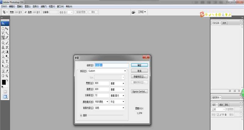
Task: Select the Zoom magnifier tool
Action: [7, 75]
